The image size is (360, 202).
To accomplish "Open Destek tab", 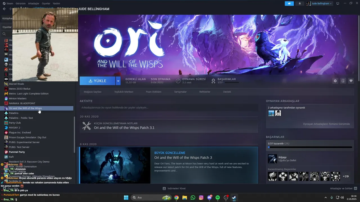I will [x=227, y=92].
